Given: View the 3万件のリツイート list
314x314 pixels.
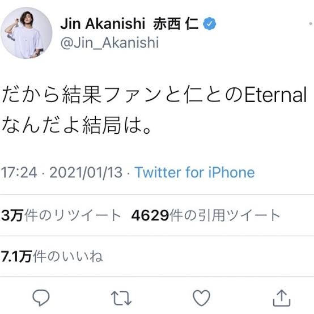Looking at the screenshot, I should [61, 215].
